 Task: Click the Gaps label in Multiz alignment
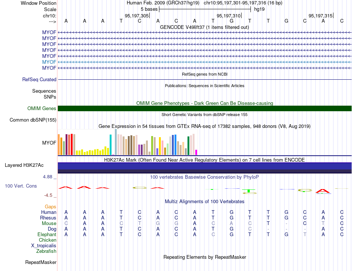(50, 206)
